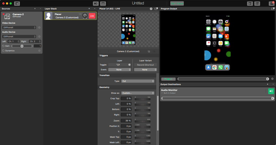Click the Program Output volume slider

[x=223, y=79]
